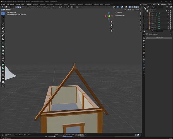Open the Tool properties tab icon
Screen dimensions: 173x139
pyautogui.click(x=144, y=34)
